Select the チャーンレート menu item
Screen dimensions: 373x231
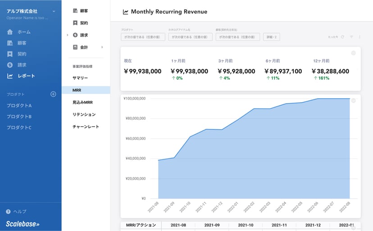(86, 127)
